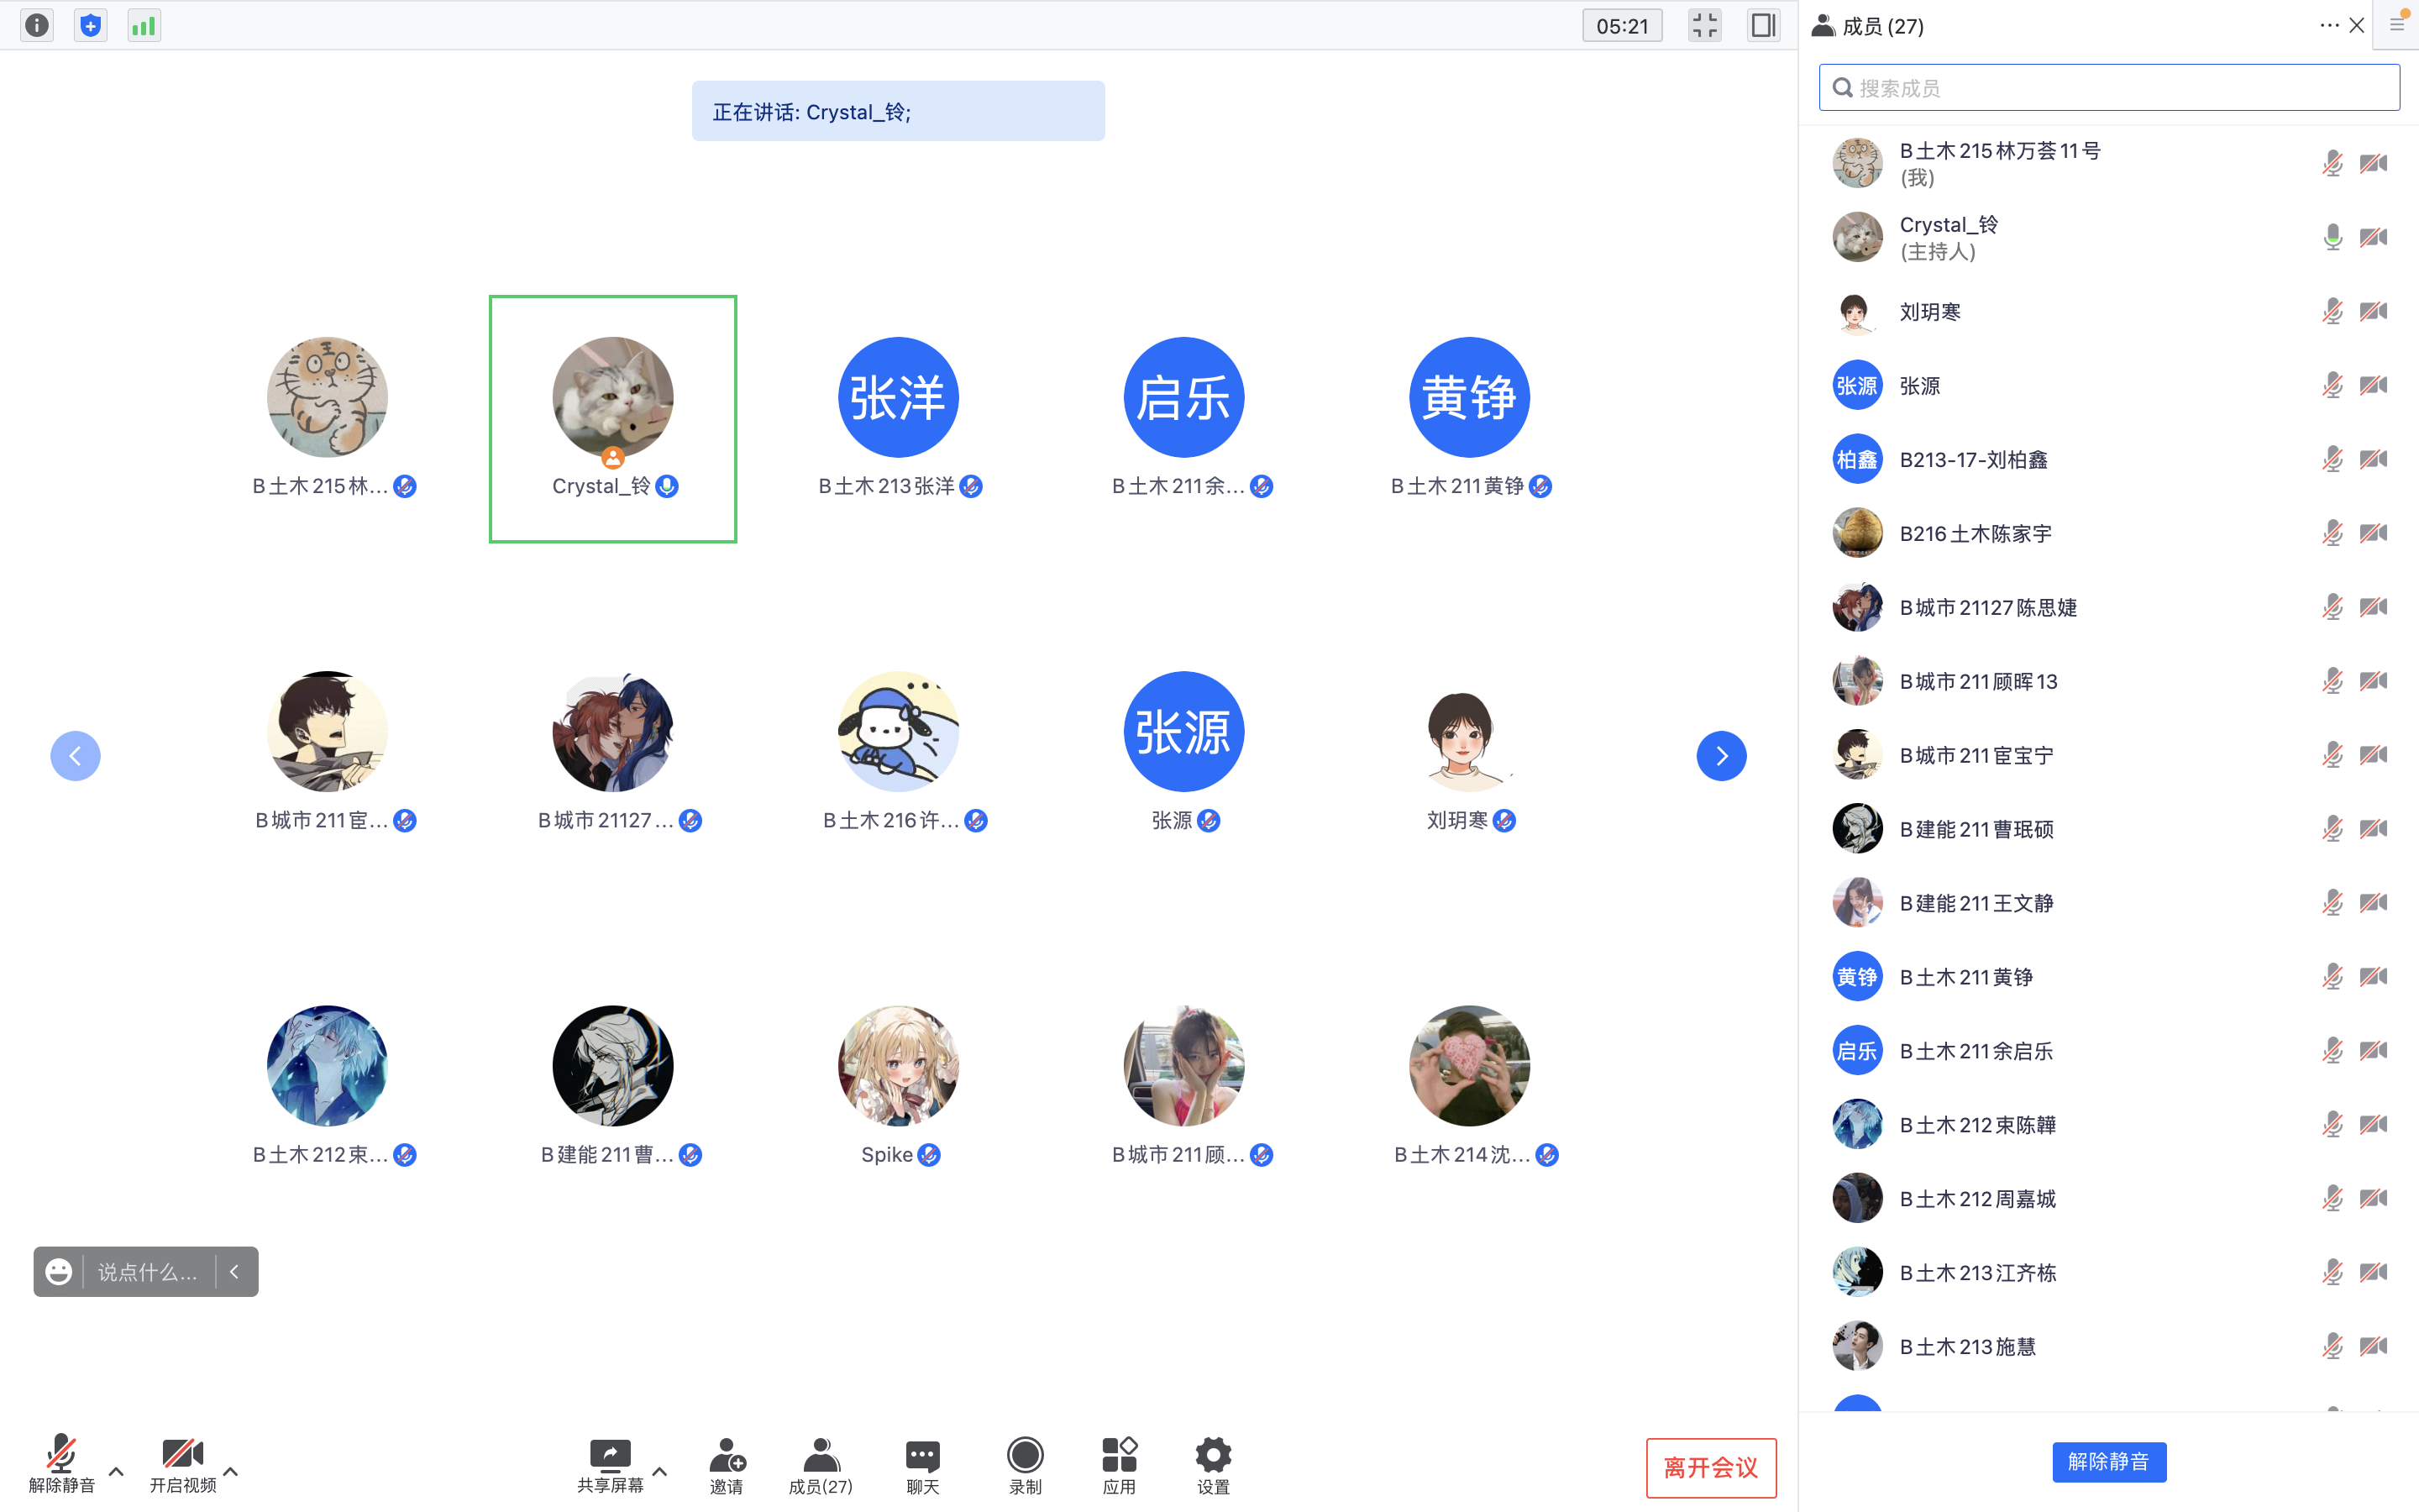
Task: Expand video options arrow beside start video
Action: (x=231, y=1471)
